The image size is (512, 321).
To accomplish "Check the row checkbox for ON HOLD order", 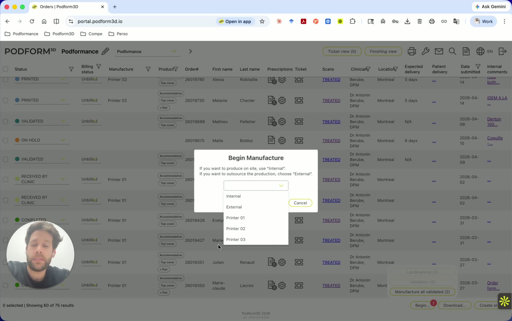I will [x=5, y=141].
